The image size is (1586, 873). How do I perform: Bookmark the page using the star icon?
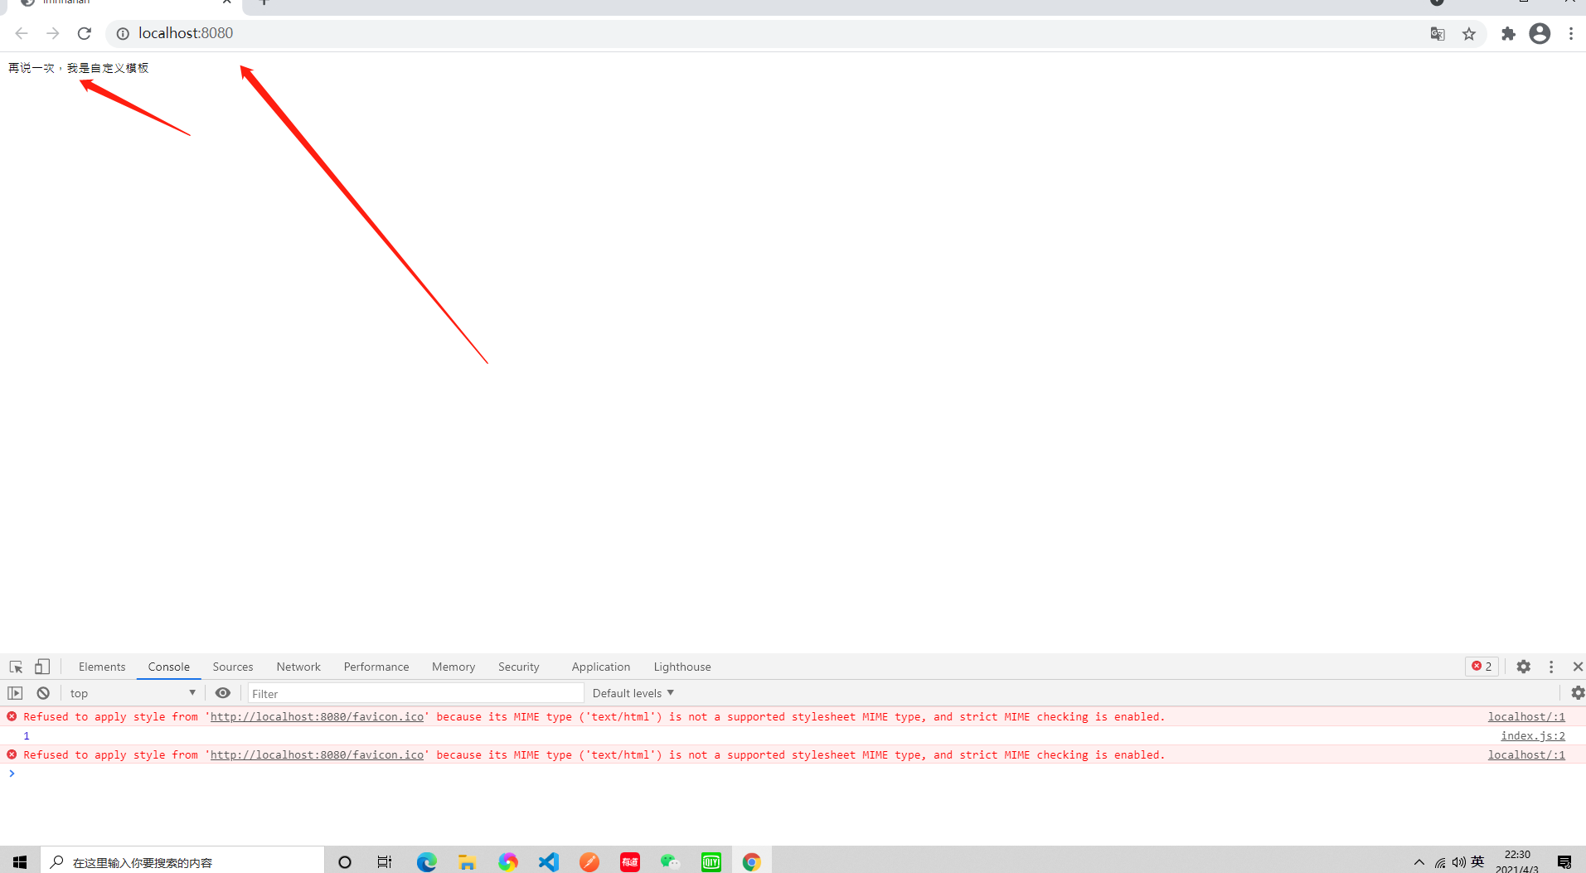point(1469,34)
